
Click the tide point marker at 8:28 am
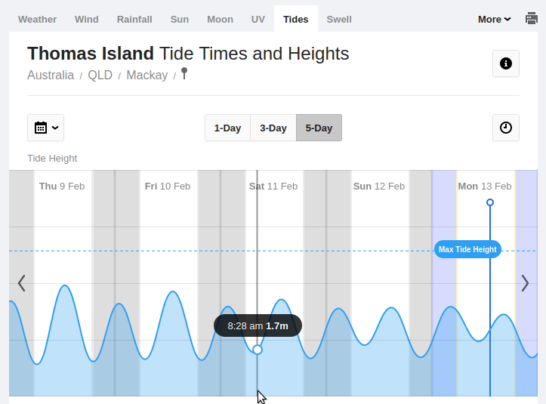point(258,350)
